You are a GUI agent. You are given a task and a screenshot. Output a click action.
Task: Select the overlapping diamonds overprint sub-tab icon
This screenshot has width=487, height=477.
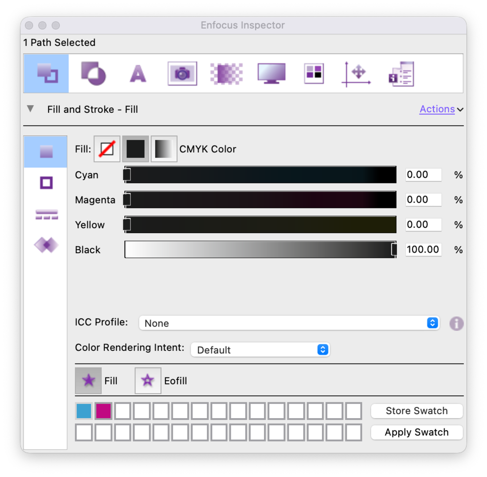pos(46,245)
